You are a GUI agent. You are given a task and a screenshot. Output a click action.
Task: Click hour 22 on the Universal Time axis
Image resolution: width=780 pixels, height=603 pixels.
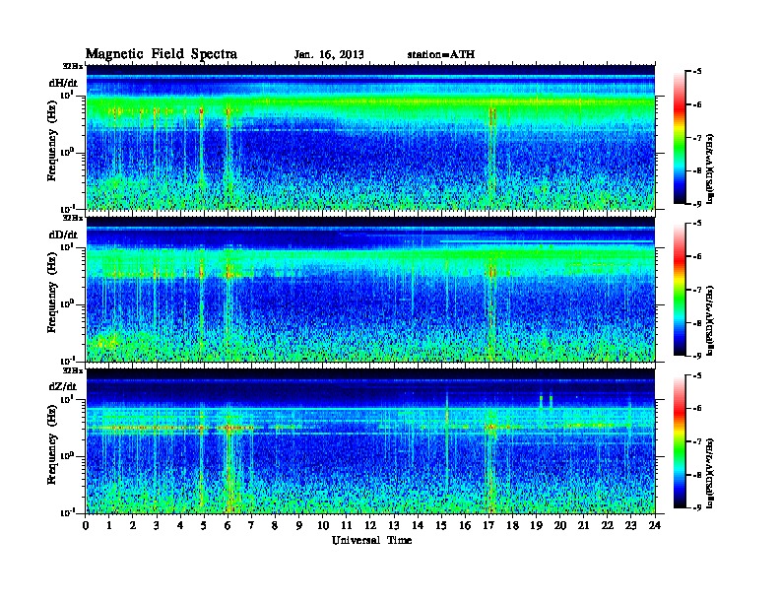pyautogui.click(x=607, y=526)
